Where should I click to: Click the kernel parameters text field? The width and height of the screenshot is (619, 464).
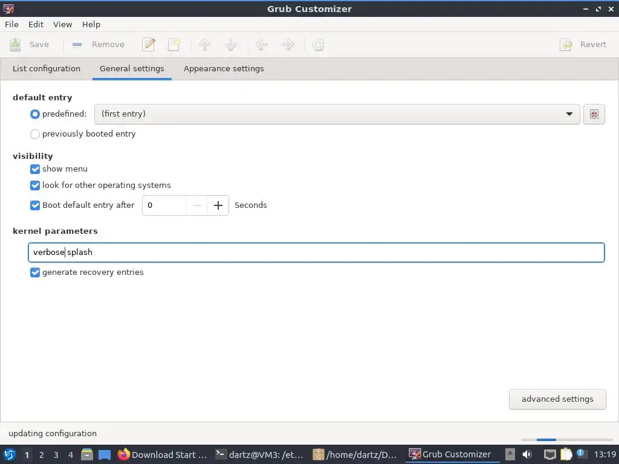(x=316, y=252)
